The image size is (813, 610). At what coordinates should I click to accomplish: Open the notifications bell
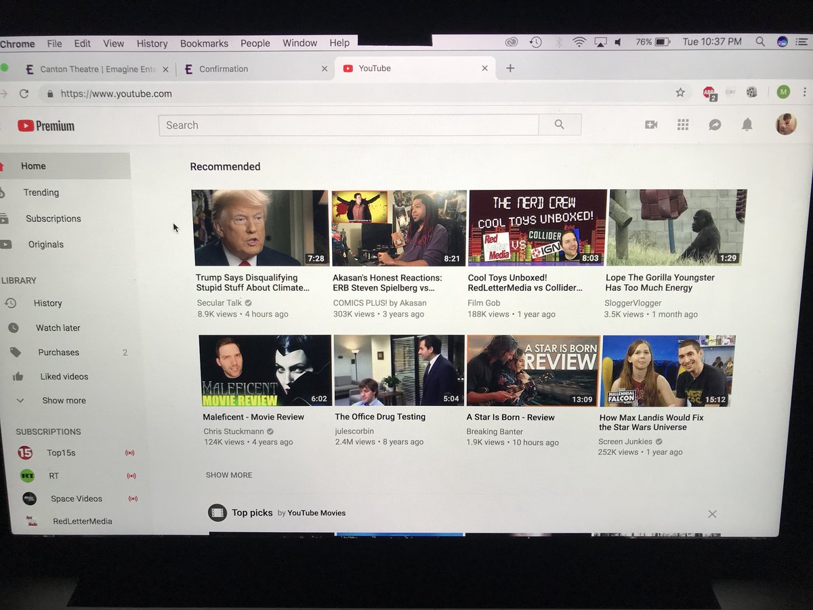[x=747, y=125]
